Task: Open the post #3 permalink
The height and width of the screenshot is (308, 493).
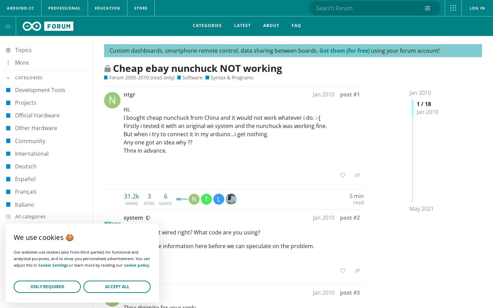Action: pos(350,293)
